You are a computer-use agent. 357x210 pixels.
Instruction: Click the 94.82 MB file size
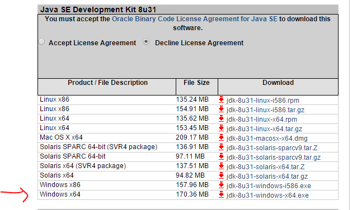[190, 175]
